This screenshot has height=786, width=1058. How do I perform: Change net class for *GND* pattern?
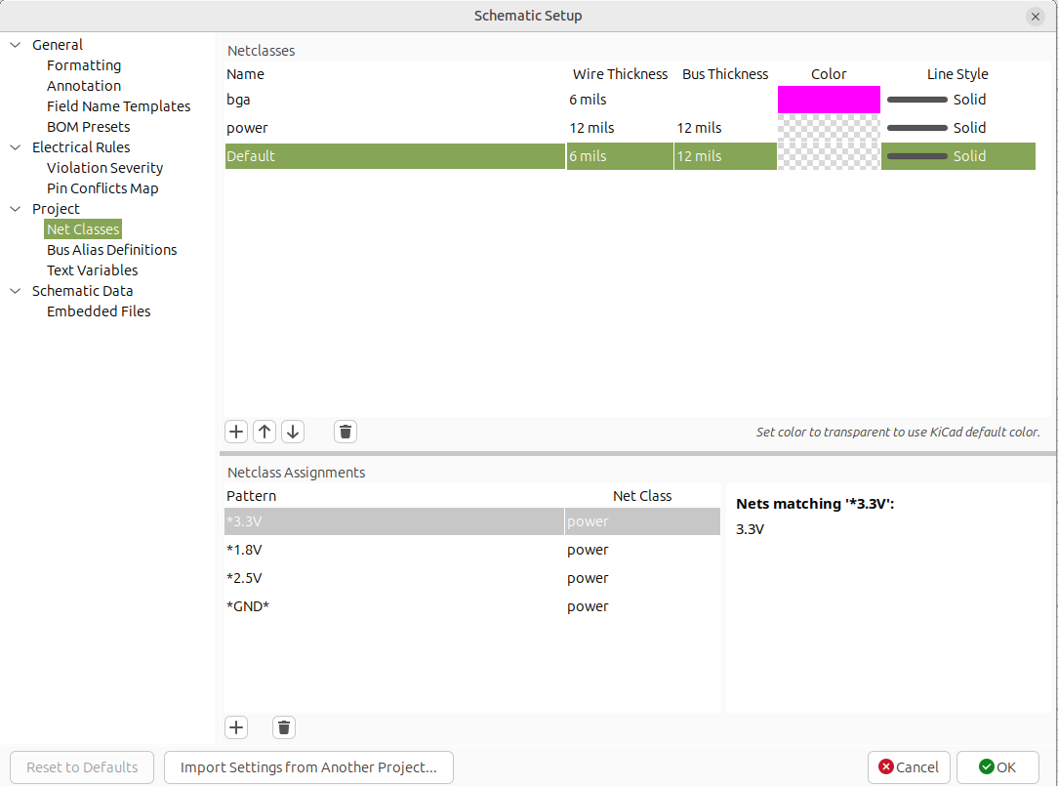point(642,606)
